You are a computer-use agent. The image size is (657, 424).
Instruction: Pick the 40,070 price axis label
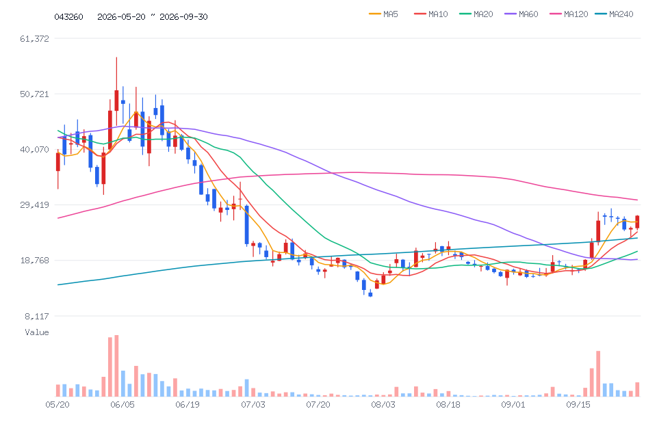click(x=34, y=149)
